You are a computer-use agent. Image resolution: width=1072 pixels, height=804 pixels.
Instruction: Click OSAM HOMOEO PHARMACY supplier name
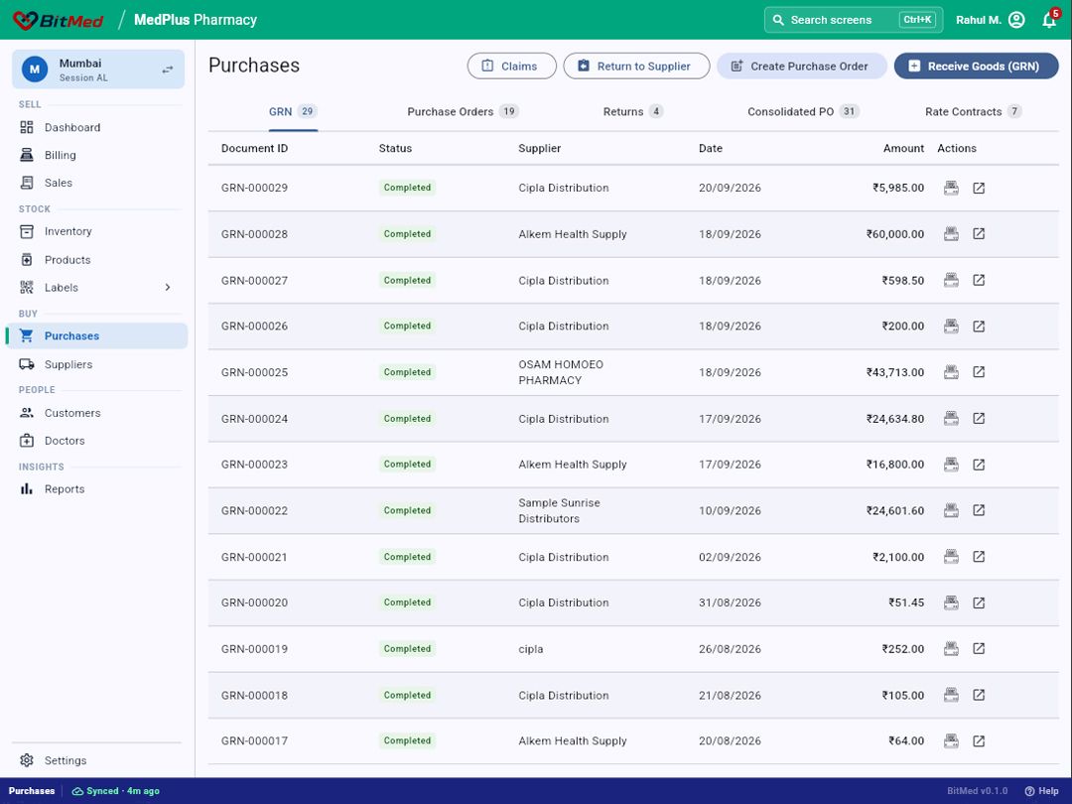click(x=561, y=372)
